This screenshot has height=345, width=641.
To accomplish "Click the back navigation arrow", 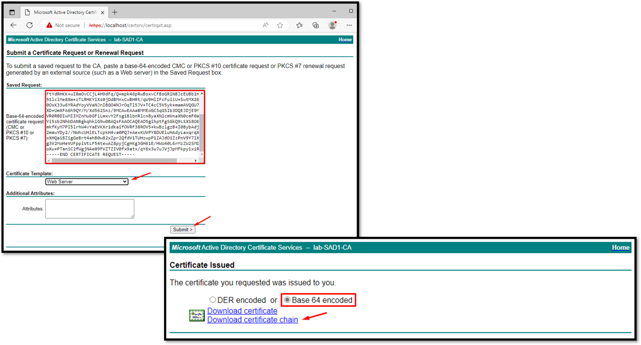I will point(13,25).
